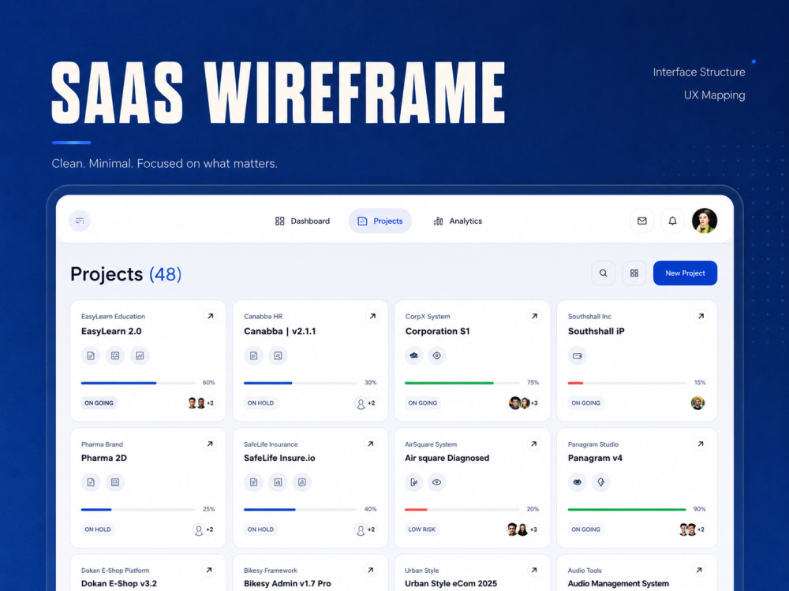Click 'Southshall Inc' client label
The height and width of the screenshot is (591, 789).
[589, 317]
